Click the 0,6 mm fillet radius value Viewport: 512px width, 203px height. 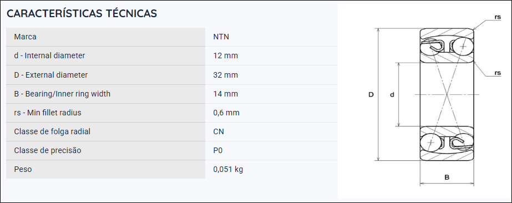pos(226,113)
